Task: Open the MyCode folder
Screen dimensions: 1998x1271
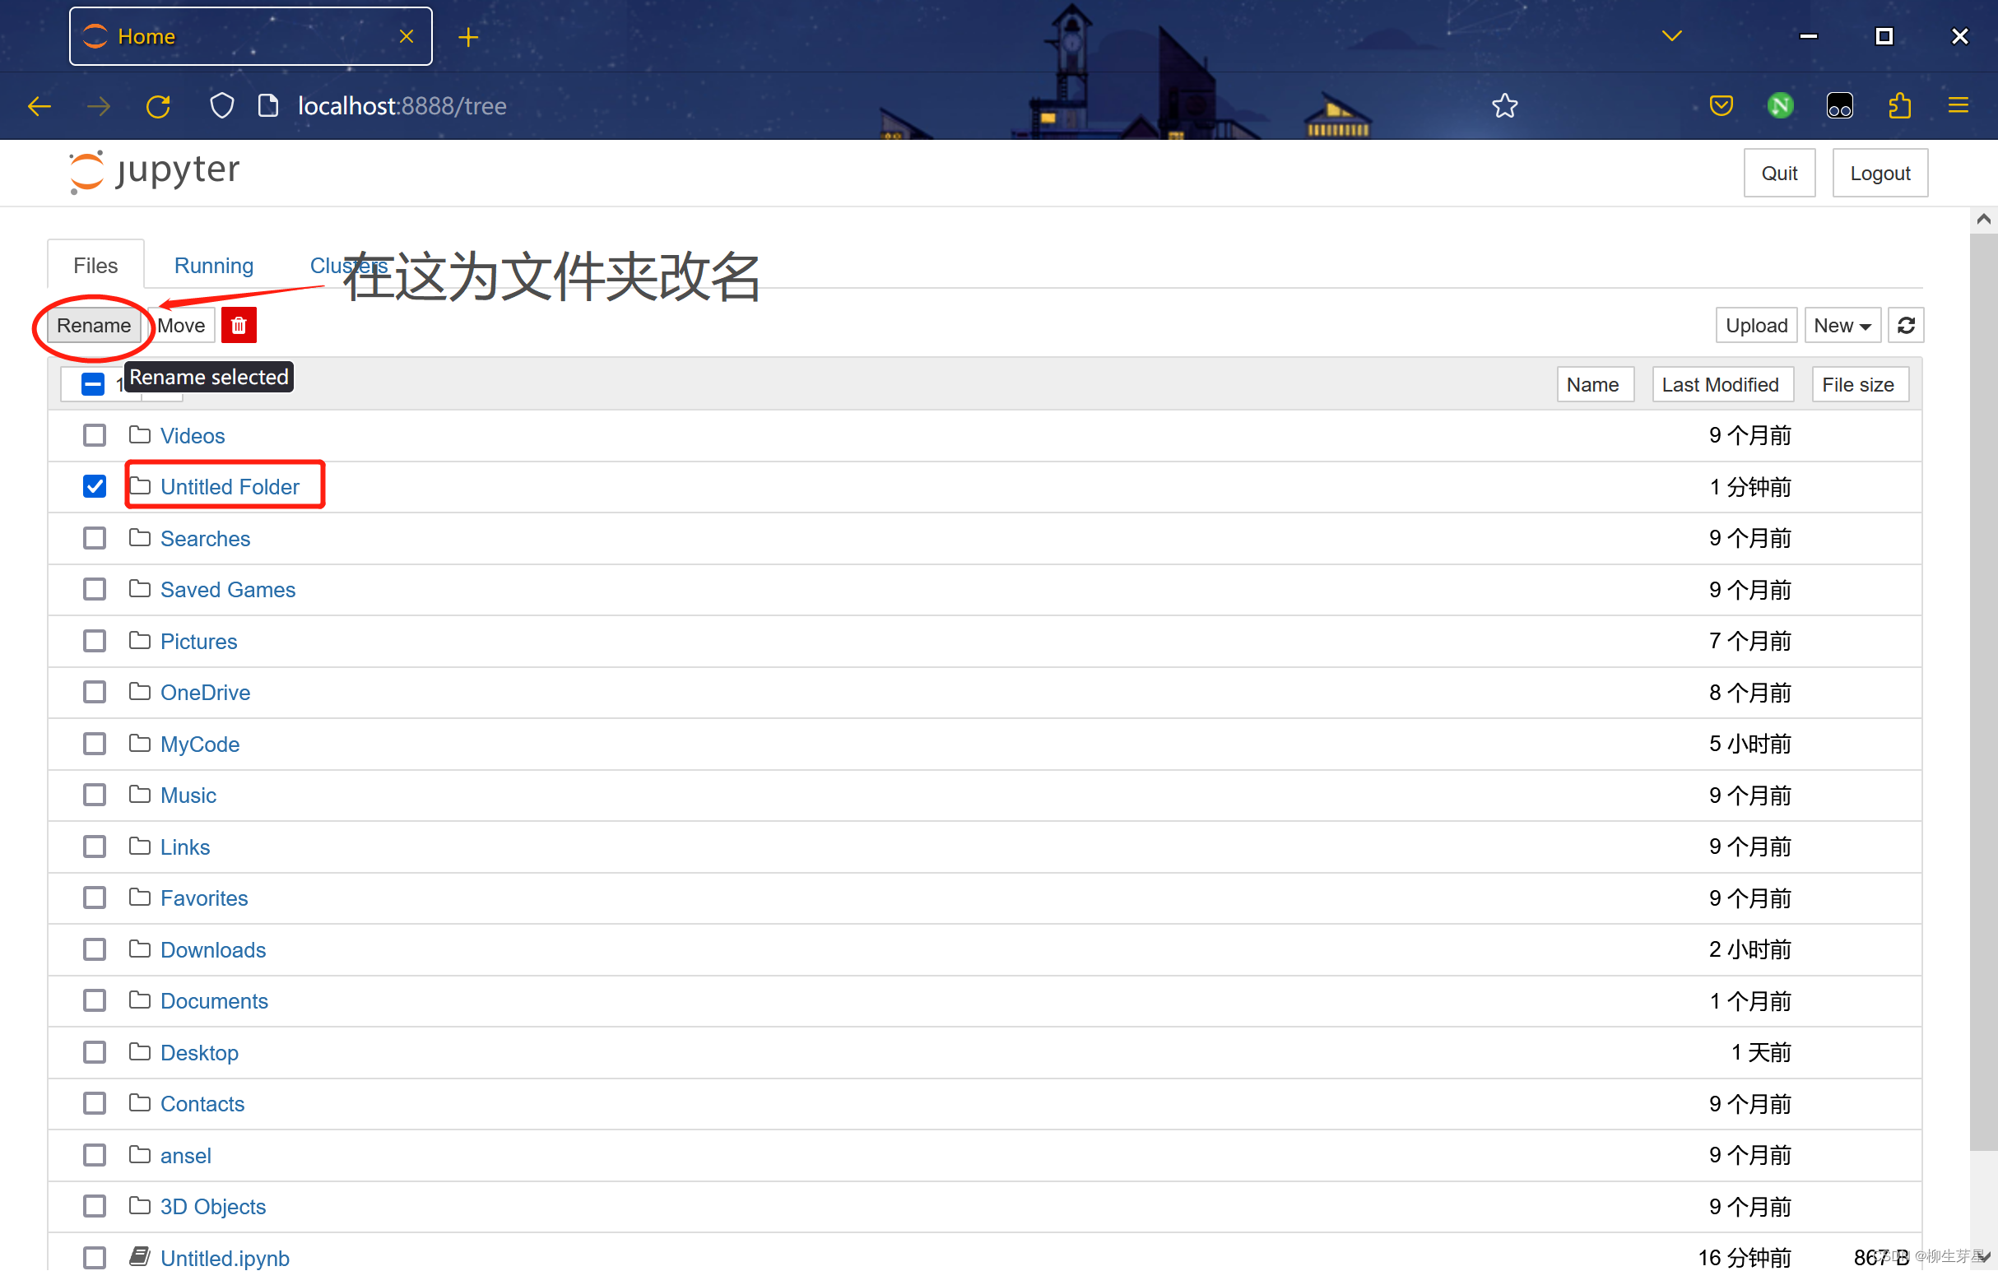Action: [x=199, y=744]
